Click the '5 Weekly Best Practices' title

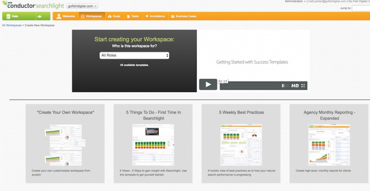click(242, 113)
